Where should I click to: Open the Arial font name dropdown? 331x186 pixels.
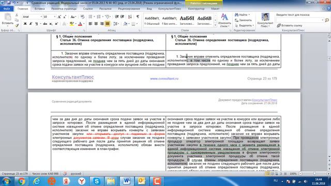tap(41, 17)
